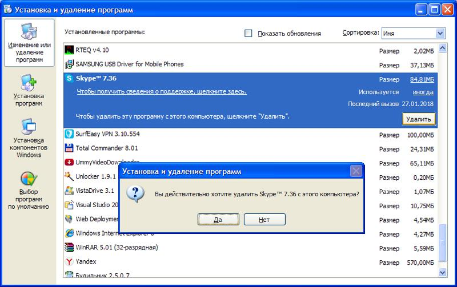Open the Skype support information link

coord(162,91)
